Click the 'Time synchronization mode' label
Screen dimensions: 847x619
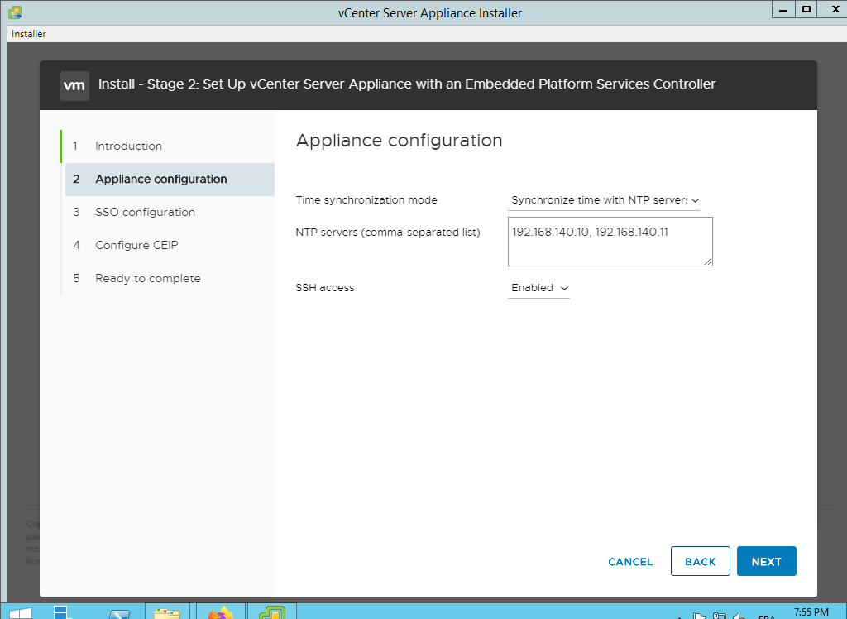366,200
